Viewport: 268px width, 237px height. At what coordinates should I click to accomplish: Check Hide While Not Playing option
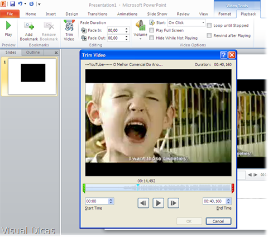152,38
